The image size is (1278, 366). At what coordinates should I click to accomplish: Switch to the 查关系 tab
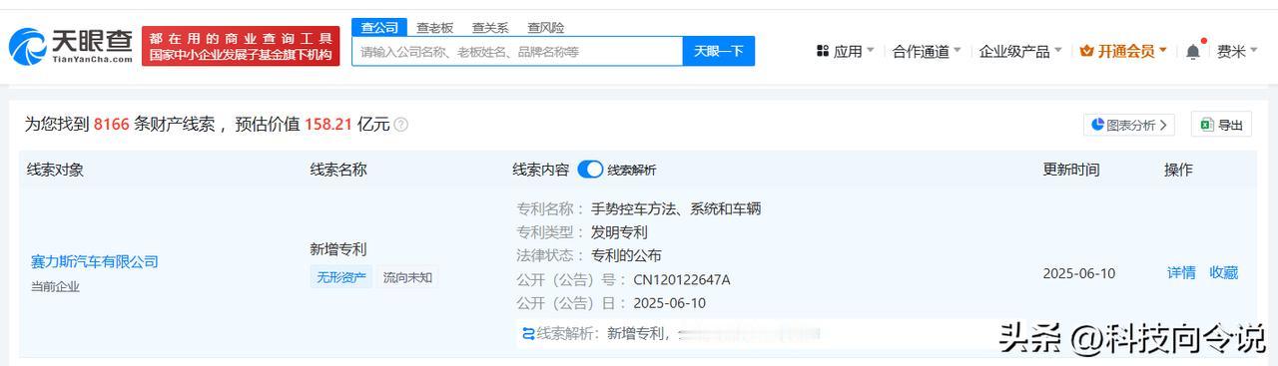pos(490,28)
